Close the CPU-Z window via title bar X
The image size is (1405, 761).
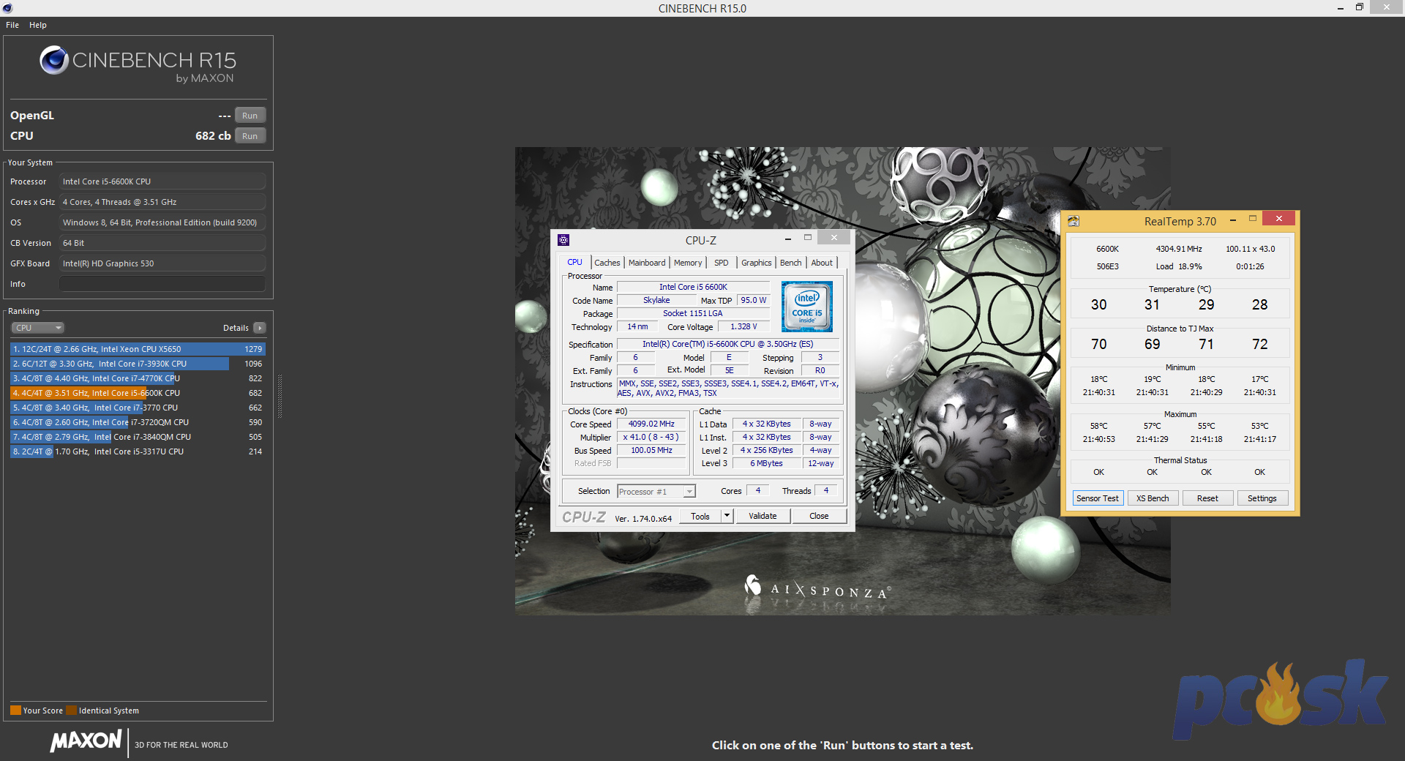pos(833,238)
